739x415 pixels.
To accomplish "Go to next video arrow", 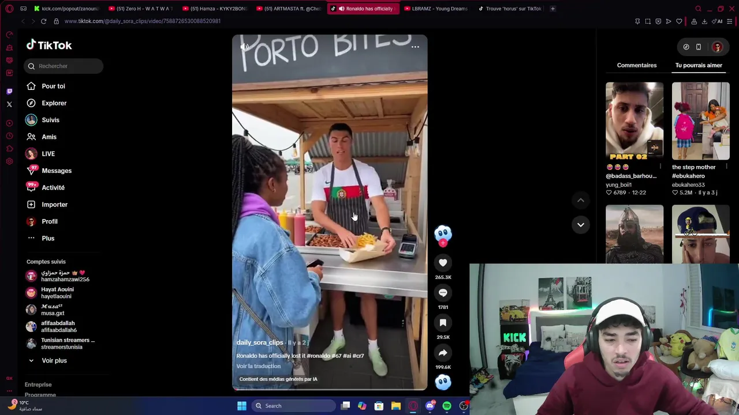I will (581, 224).
